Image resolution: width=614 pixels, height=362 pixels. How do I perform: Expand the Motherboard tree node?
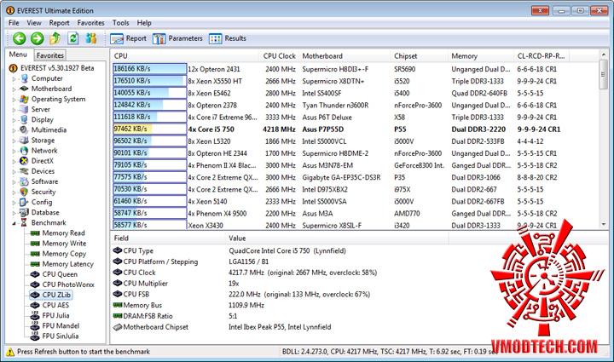point(14,89)
